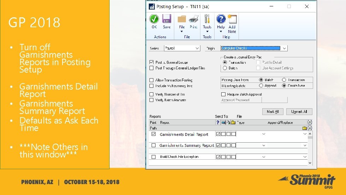Click the Save floppy disk icon
Viewport: 346px width, 195px height.
coord(166,19)
